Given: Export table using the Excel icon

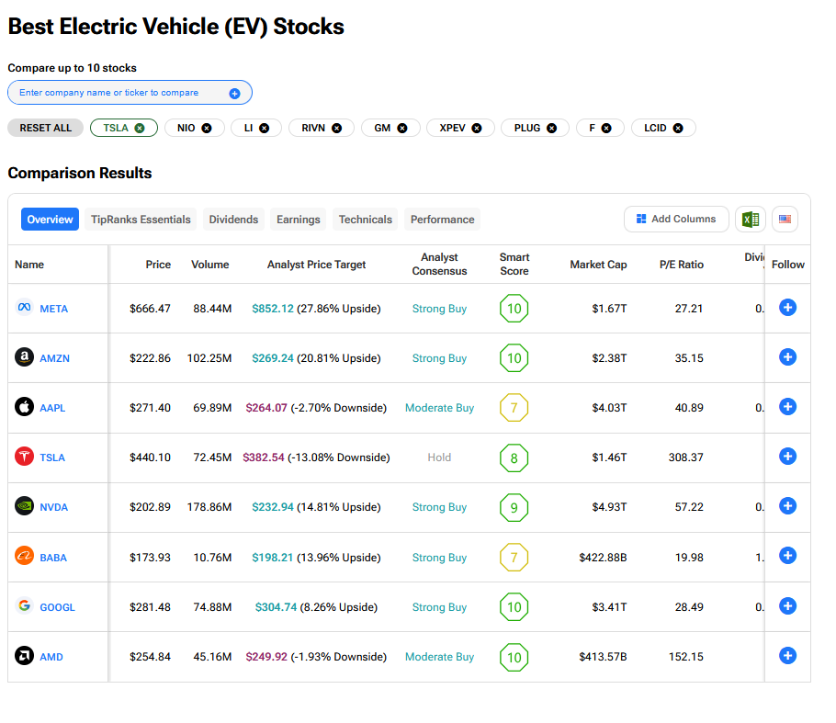Looking at the screenshot, I should click(x=750, y=220).
